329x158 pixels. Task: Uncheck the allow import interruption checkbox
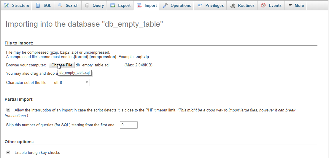point(8,110)
